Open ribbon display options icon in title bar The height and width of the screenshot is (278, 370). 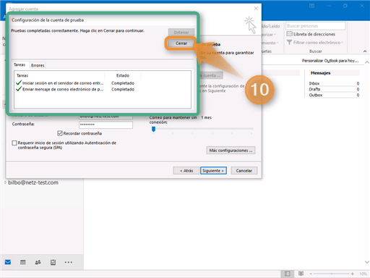click(x=311, y=6)
